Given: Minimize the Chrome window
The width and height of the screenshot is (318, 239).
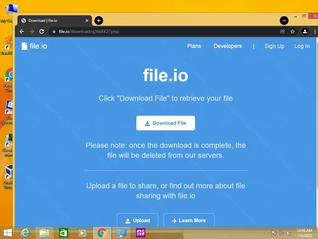Looking at the screenshot, I should (296, 16).
